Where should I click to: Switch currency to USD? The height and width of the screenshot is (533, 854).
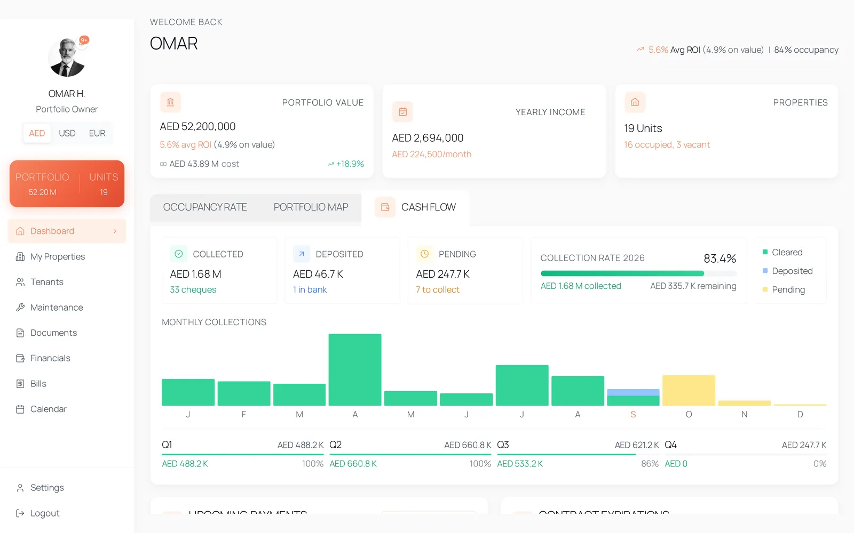67,133
